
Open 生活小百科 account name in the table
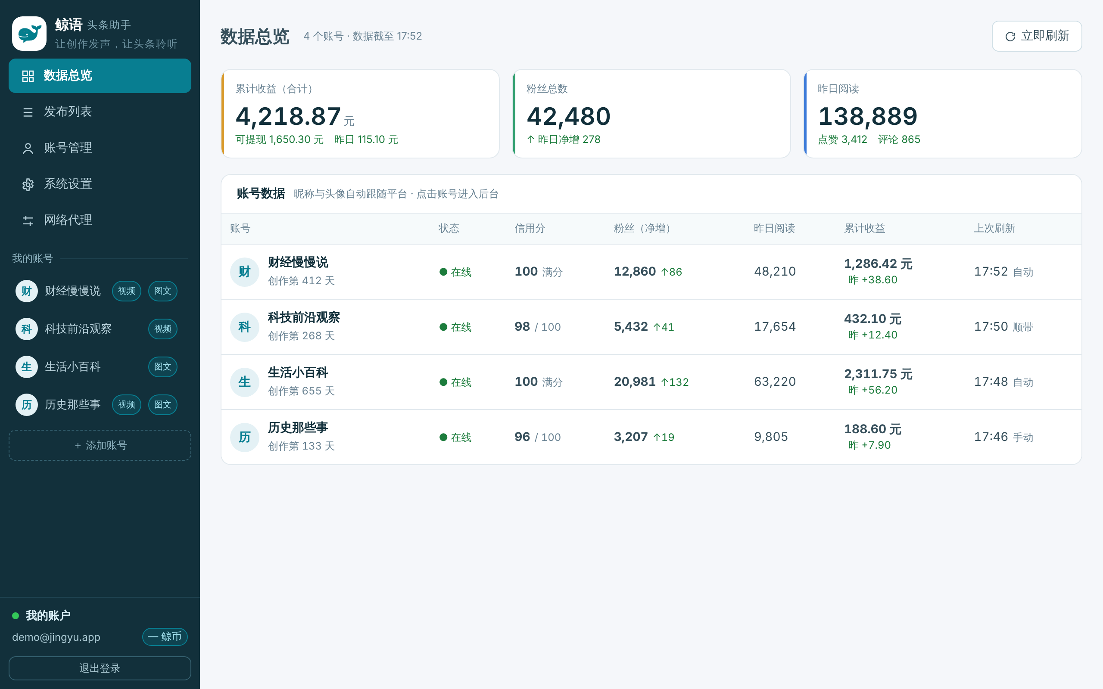click(x=298, y=373)
